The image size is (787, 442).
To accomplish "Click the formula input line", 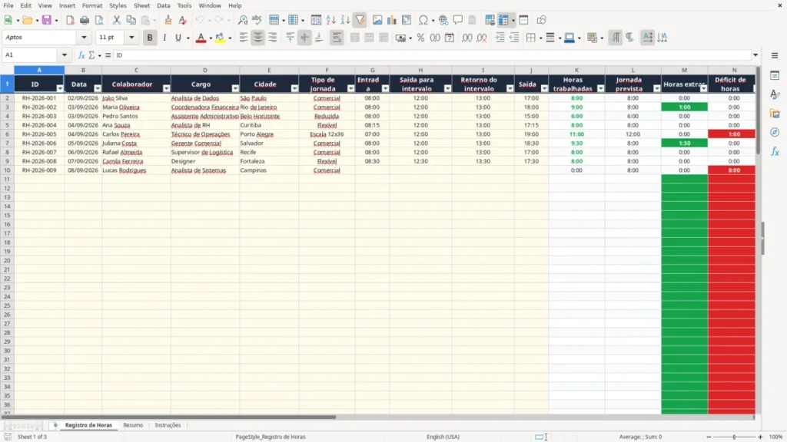I will (x=432, y=55).
